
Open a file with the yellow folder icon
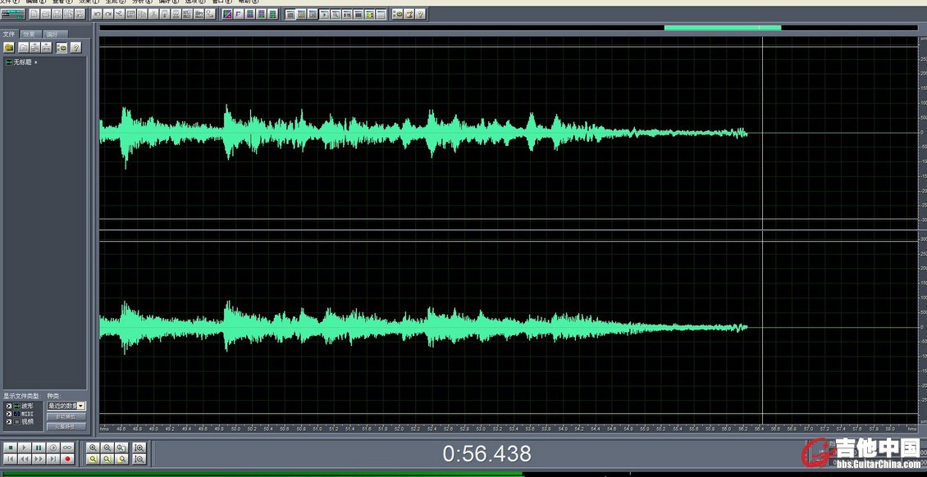[x=9, y=48]
